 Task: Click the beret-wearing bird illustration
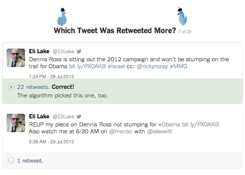(182, 17)
